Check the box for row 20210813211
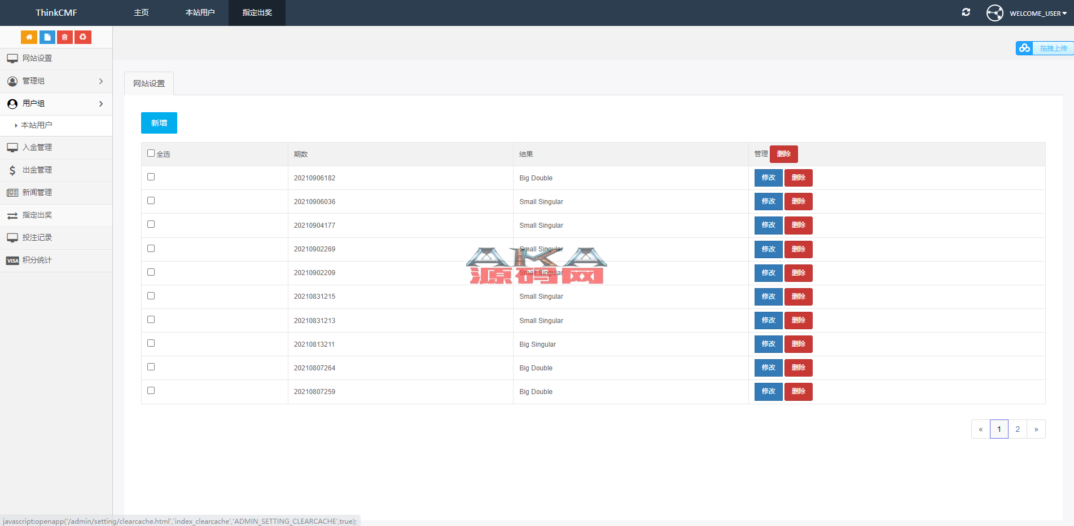Image resolution: width=1074 pixels, height=526 pixels. coord(151,343)
